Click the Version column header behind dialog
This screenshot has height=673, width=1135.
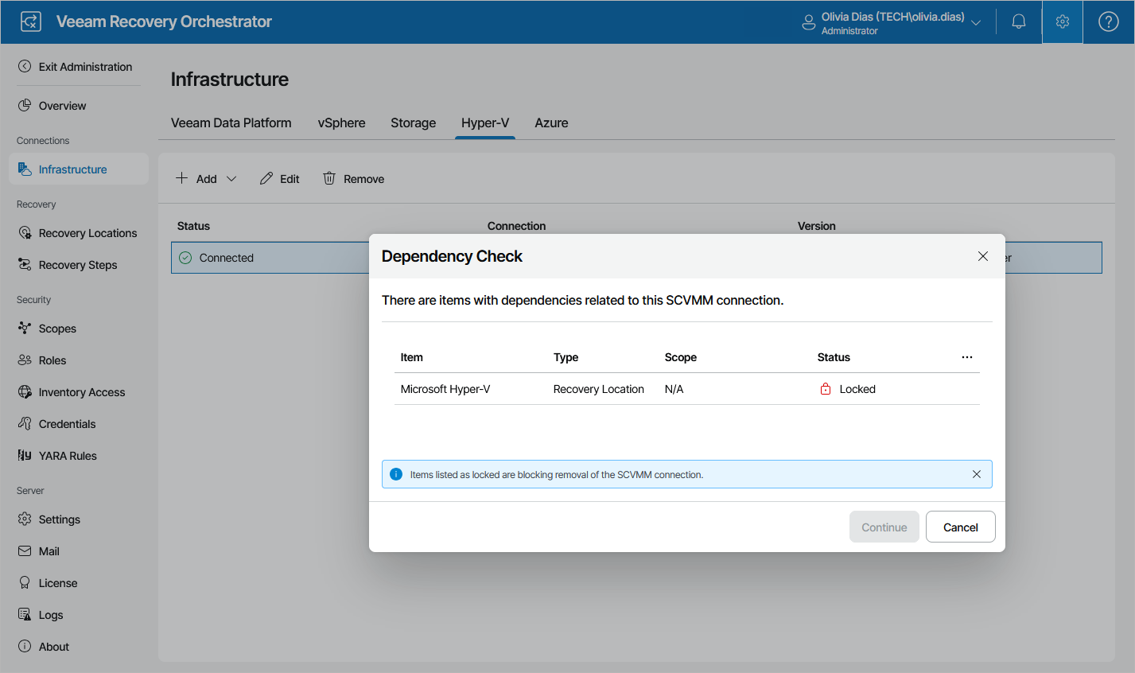click(x=817, y=226)
